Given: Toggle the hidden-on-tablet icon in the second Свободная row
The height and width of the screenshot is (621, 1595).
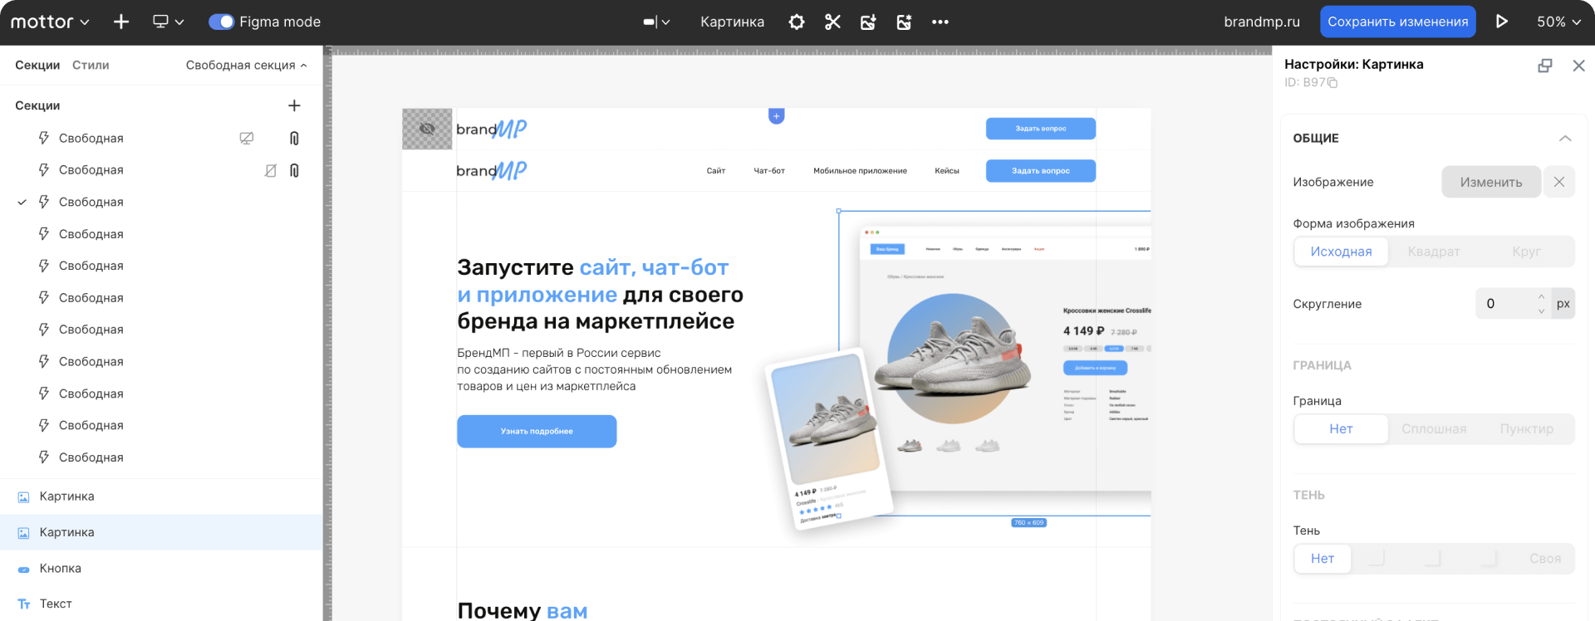Looking at the screenshot, I should [270, 170].
